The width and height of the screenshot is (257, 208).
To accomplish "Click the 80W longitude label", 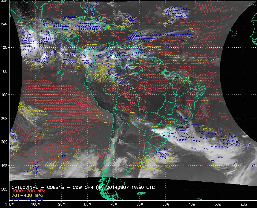I will tap(88, 204).
